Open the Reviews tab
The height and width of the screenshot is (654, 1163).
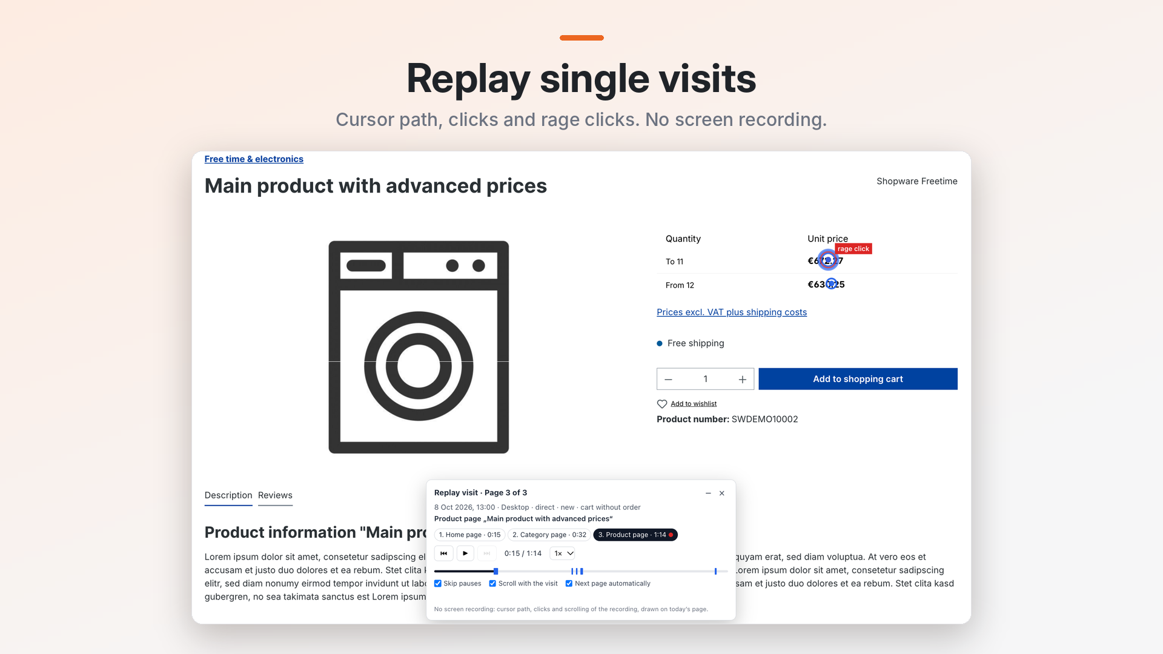pos(275,495)
